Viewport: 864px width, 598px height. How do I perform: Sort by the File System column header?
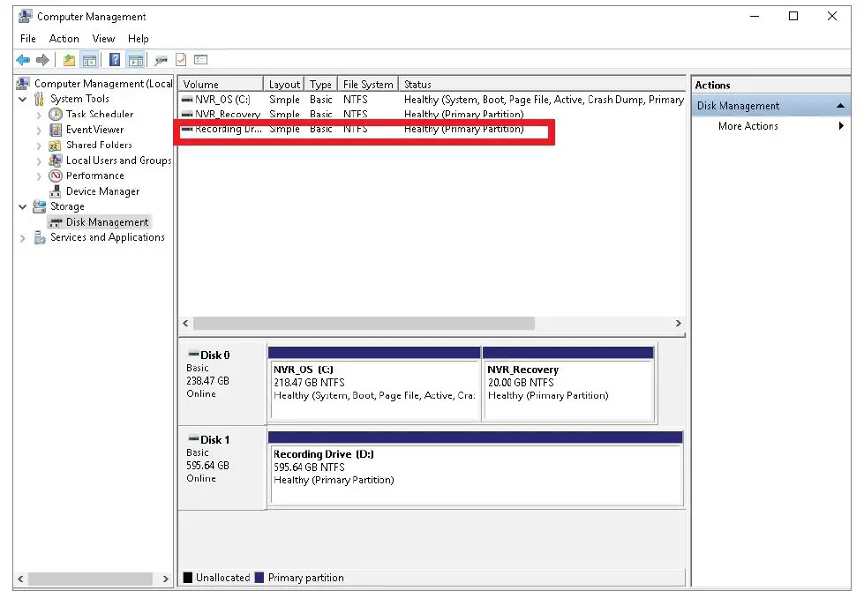(368, 85)
